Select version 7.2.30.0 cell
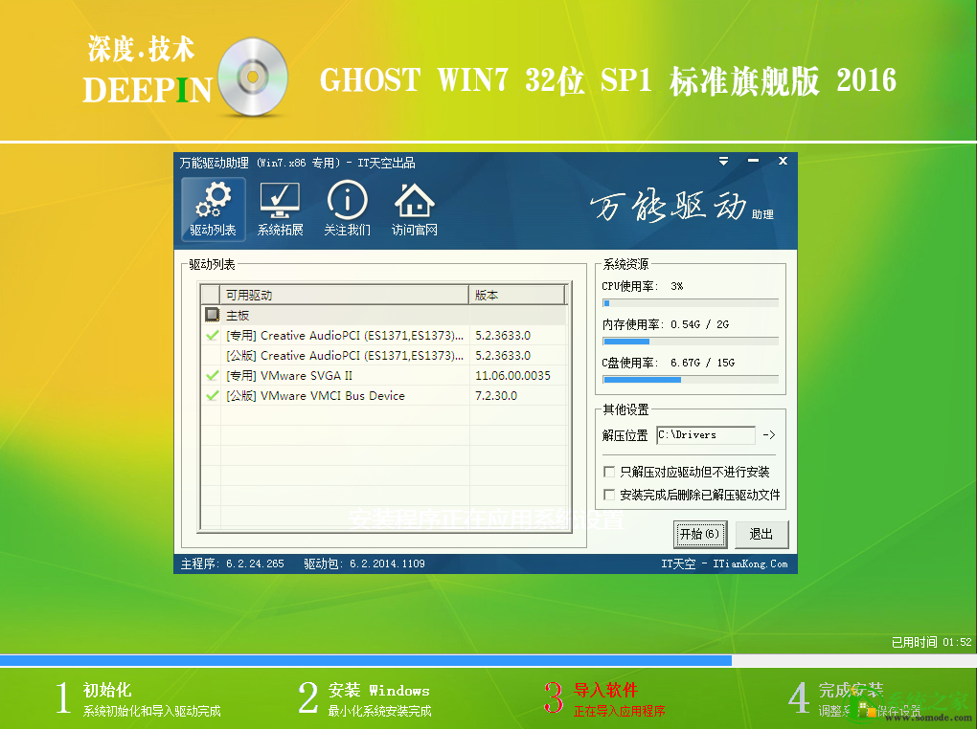The width and height of the screenshot is (977, 729). (496, 395)
